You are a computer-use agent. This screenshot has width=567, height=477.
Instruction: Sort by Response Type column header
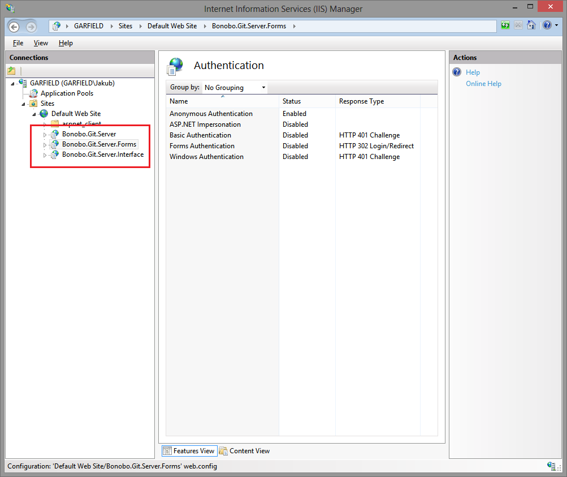click(x=378, y=101)
